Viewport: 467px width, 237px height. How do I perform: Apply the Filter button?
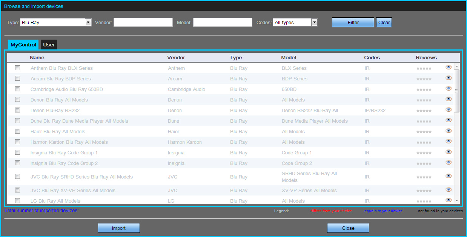click(353, 22)
